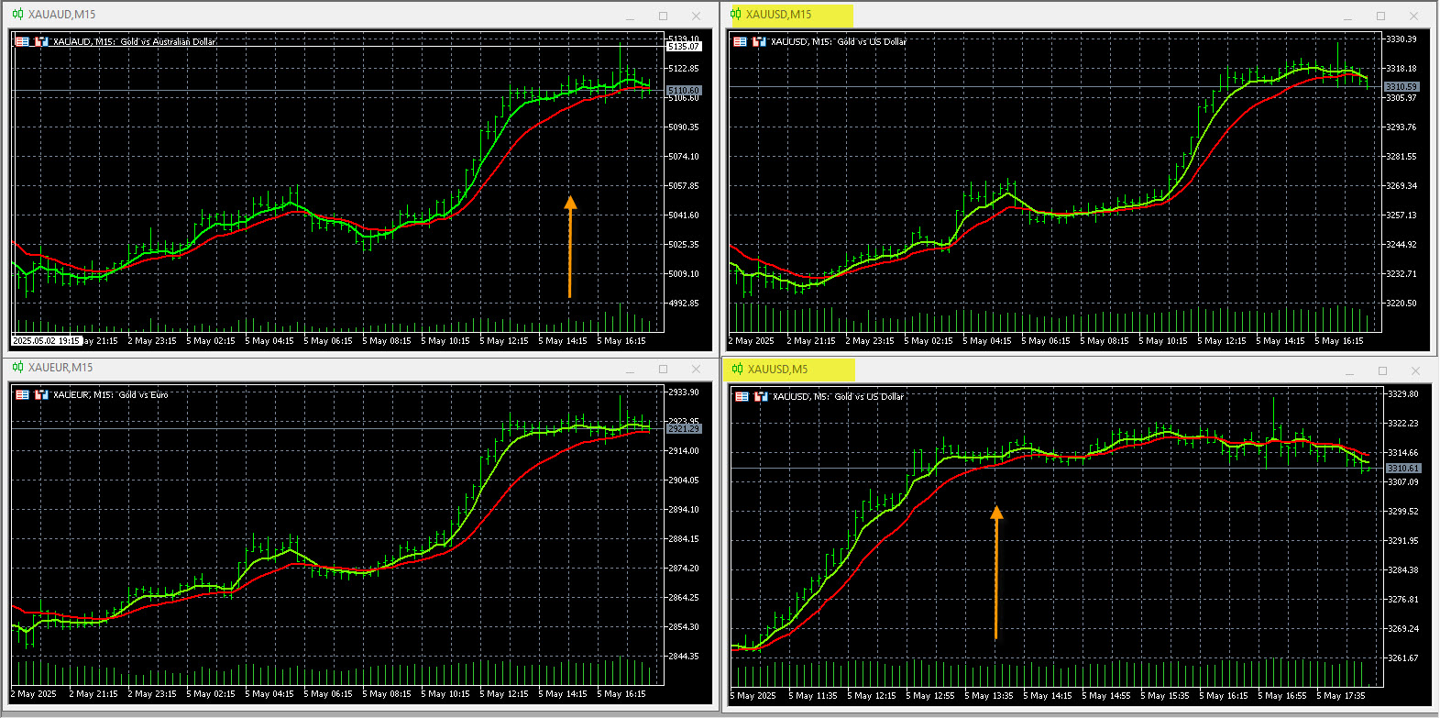Open depth of market icon in XAUEUR chart

click(41, 394)
